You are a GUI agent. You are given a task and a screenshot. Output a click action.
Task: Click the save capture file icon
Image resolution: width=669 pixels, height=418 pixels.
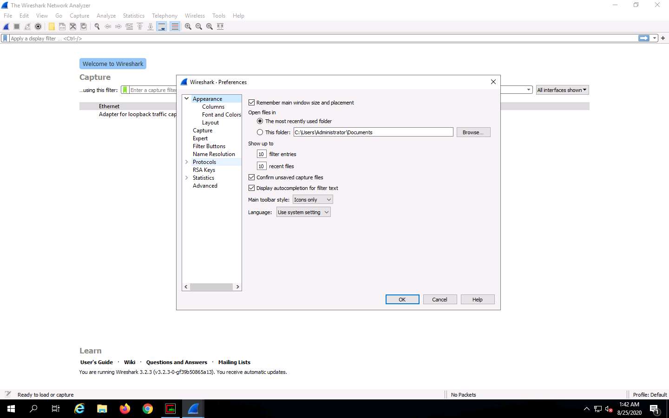click(x=62, y=26)
